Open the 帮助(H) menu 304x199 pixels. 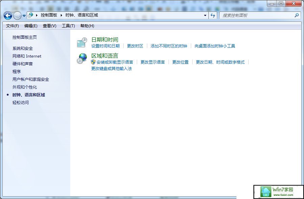tap(87, 26)
